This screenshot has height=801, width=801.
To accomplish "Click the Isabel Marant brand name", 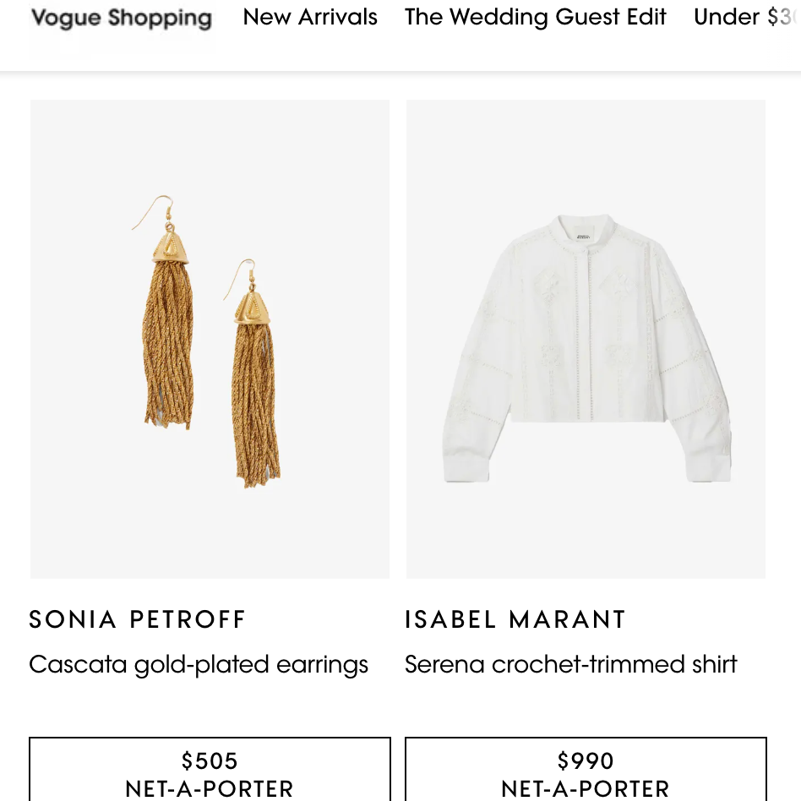I will coord(515,619).
